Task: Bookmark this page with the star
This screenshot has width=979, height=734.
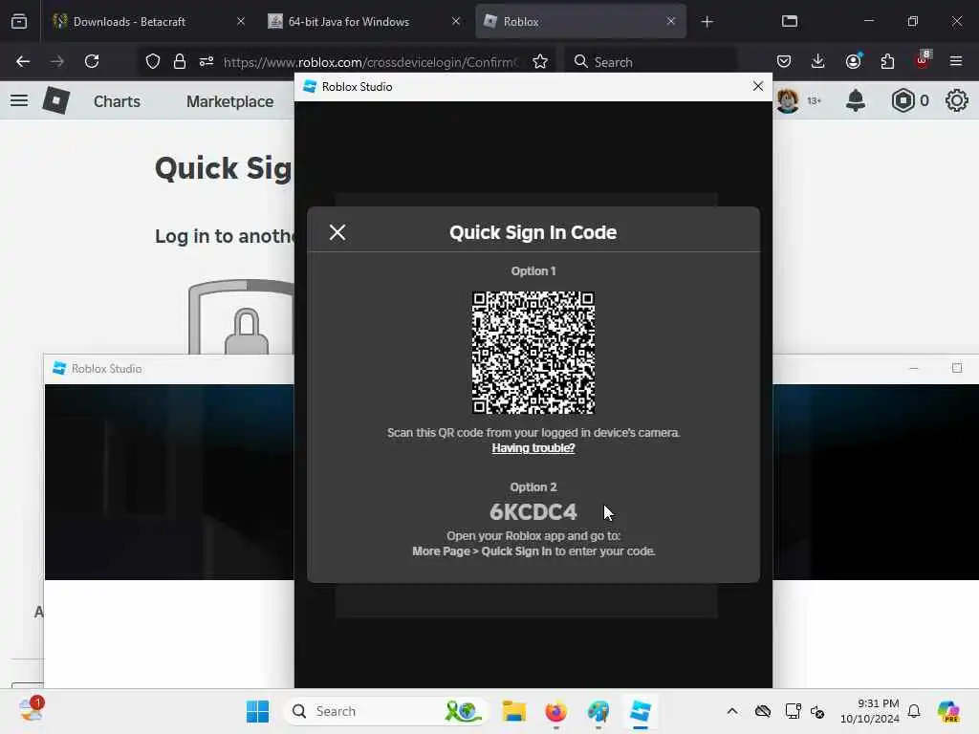Action: click(x=540, y=61)
